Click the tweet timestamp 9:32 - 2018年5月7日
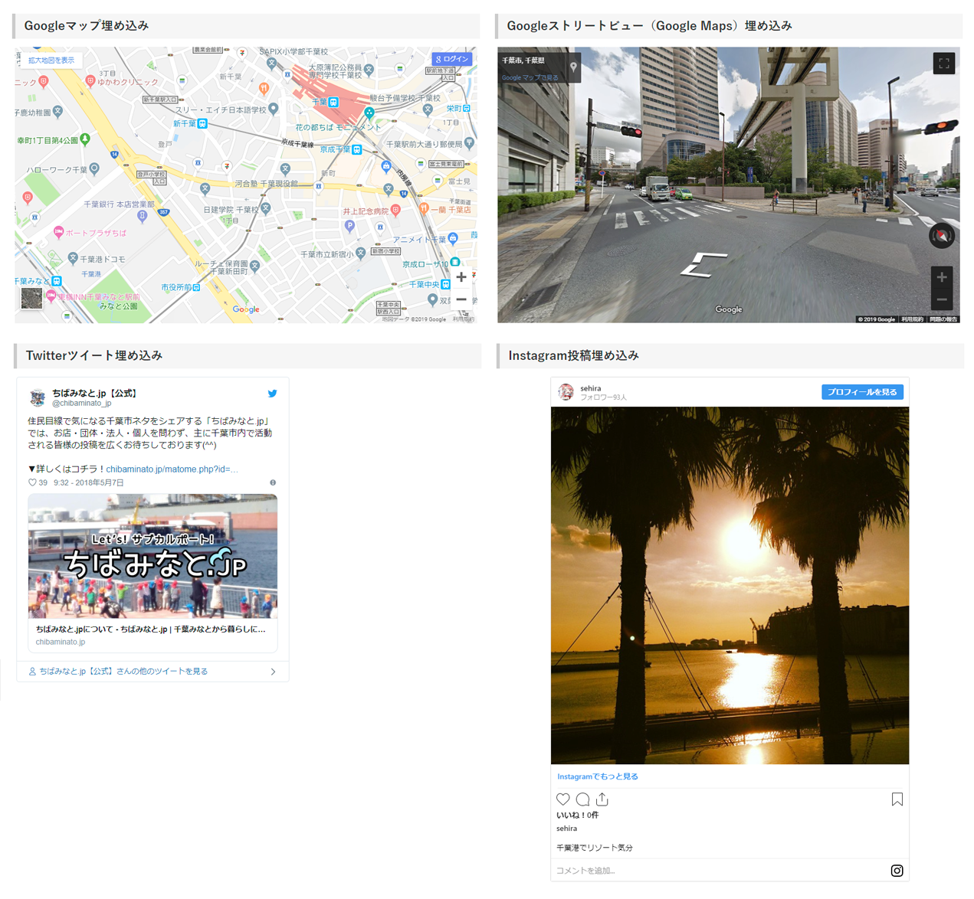Viewport: 974px width, 899px height. pos(89,482)
